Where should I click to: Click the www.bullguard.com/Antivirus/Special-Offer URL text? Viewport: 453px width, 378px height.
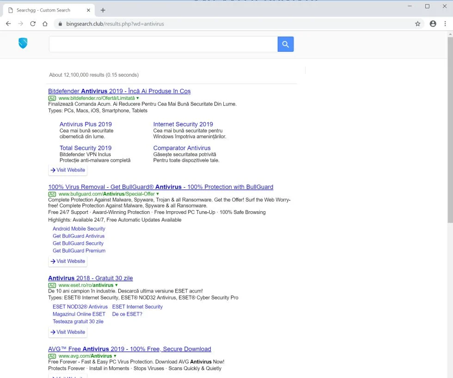[x=107, y=194]
